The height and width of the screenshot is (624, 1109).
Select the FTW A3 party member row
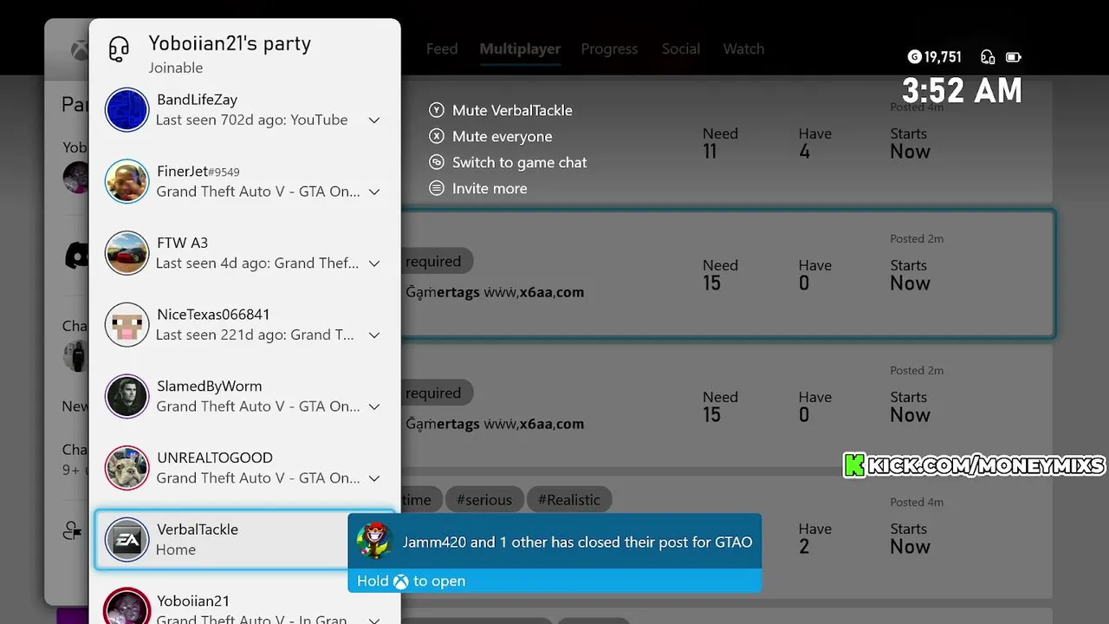244,253
